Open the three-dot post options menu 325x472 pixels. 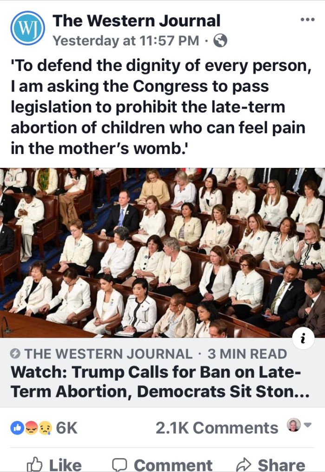pos(308,20)
